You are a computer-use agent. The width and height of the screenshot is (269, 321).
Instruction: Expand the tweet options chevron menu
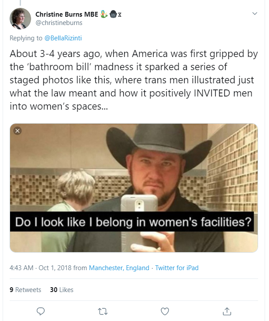tap(255, 14)
